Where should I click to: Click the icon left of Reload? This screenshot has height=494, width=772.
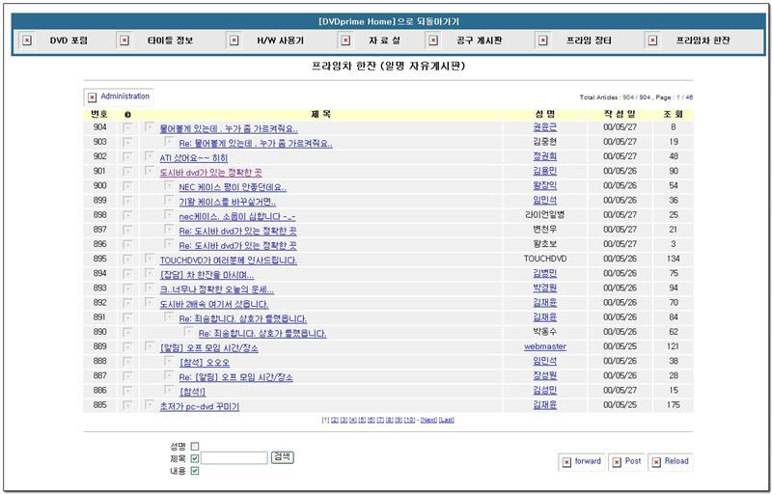(x=656, y=462)
